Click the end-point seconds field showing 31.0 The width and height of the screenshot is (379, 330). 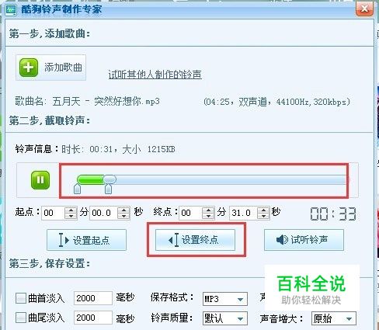(x=243, y=213)
